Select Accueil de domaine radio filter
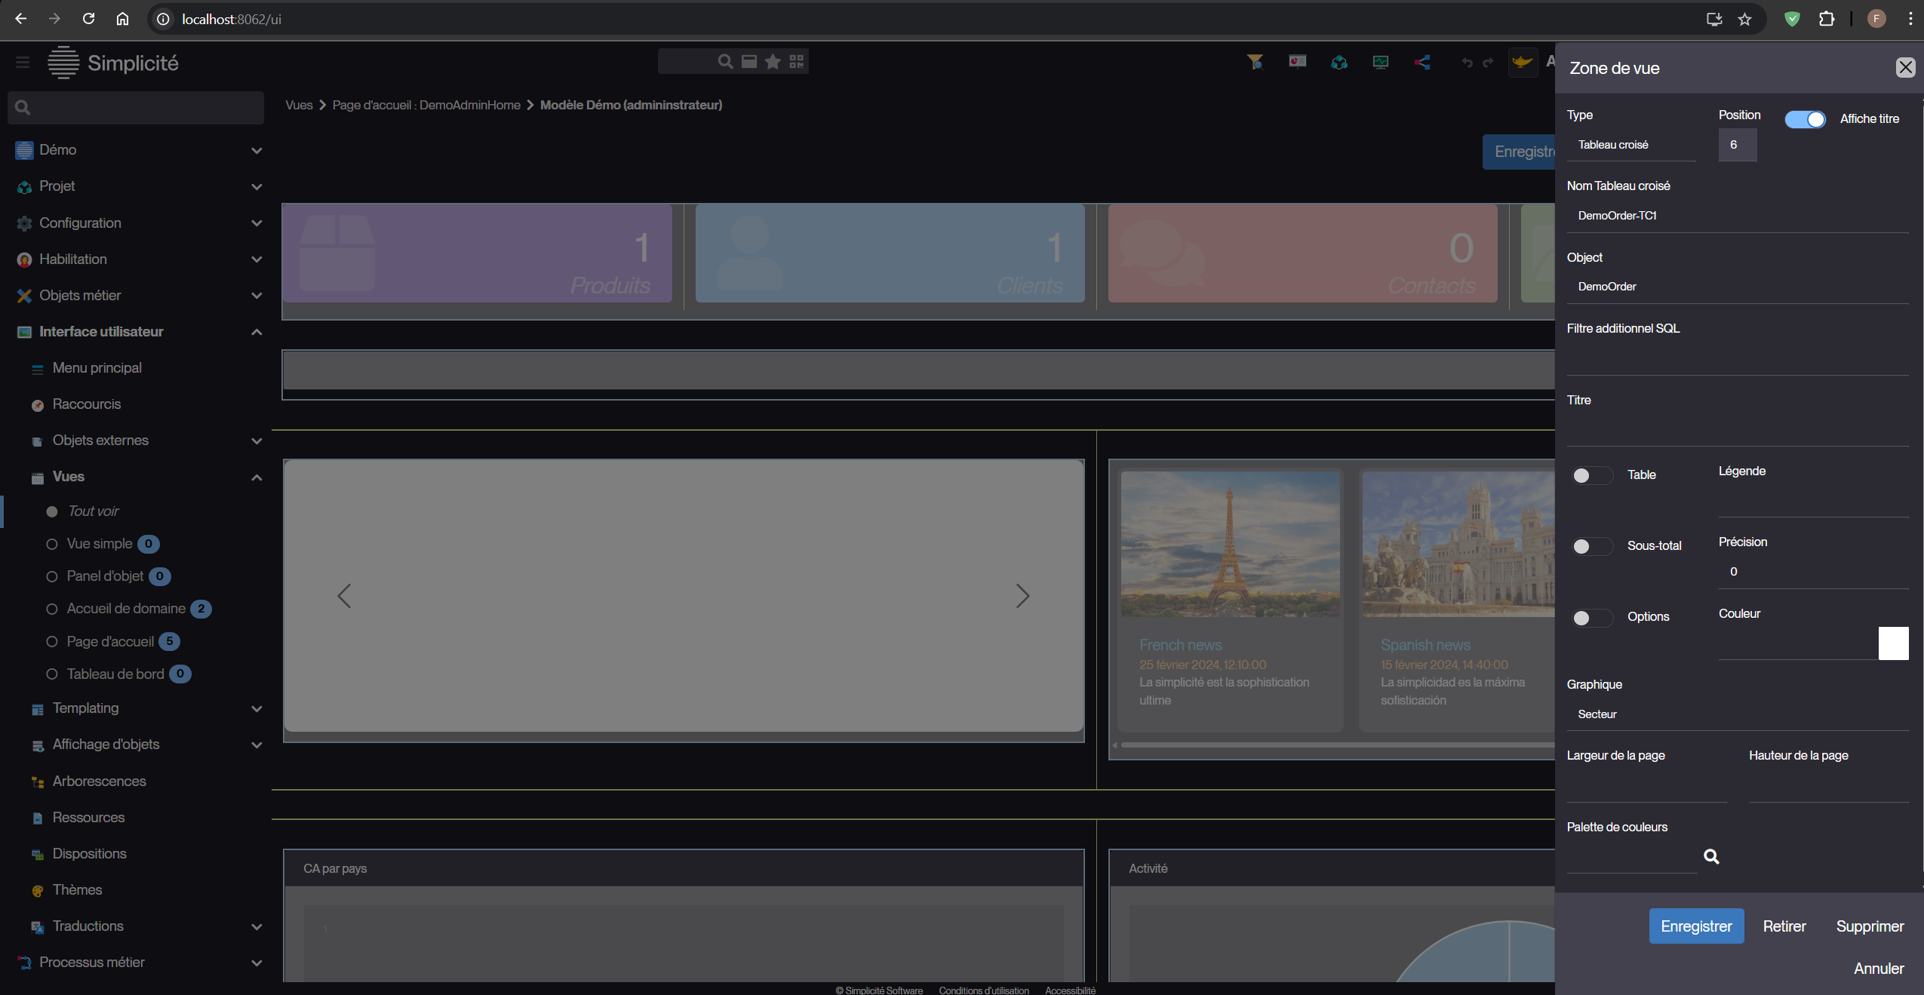This screenshot has width=1924, height=995. [x=52, y=609]
